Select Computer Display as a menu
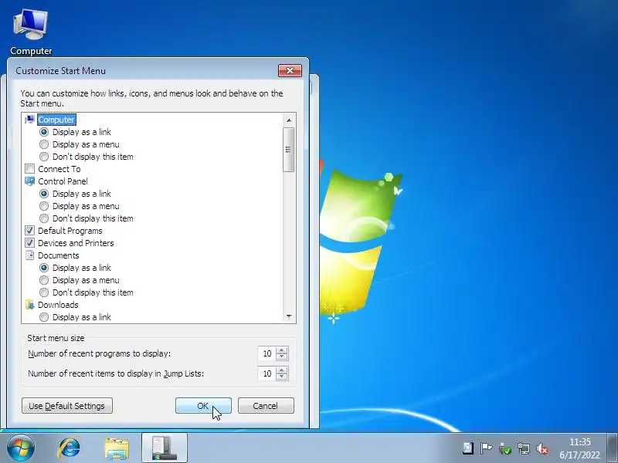Image resolution: width=618 pixels, height=463 pixels. click(x=44, y=144)
